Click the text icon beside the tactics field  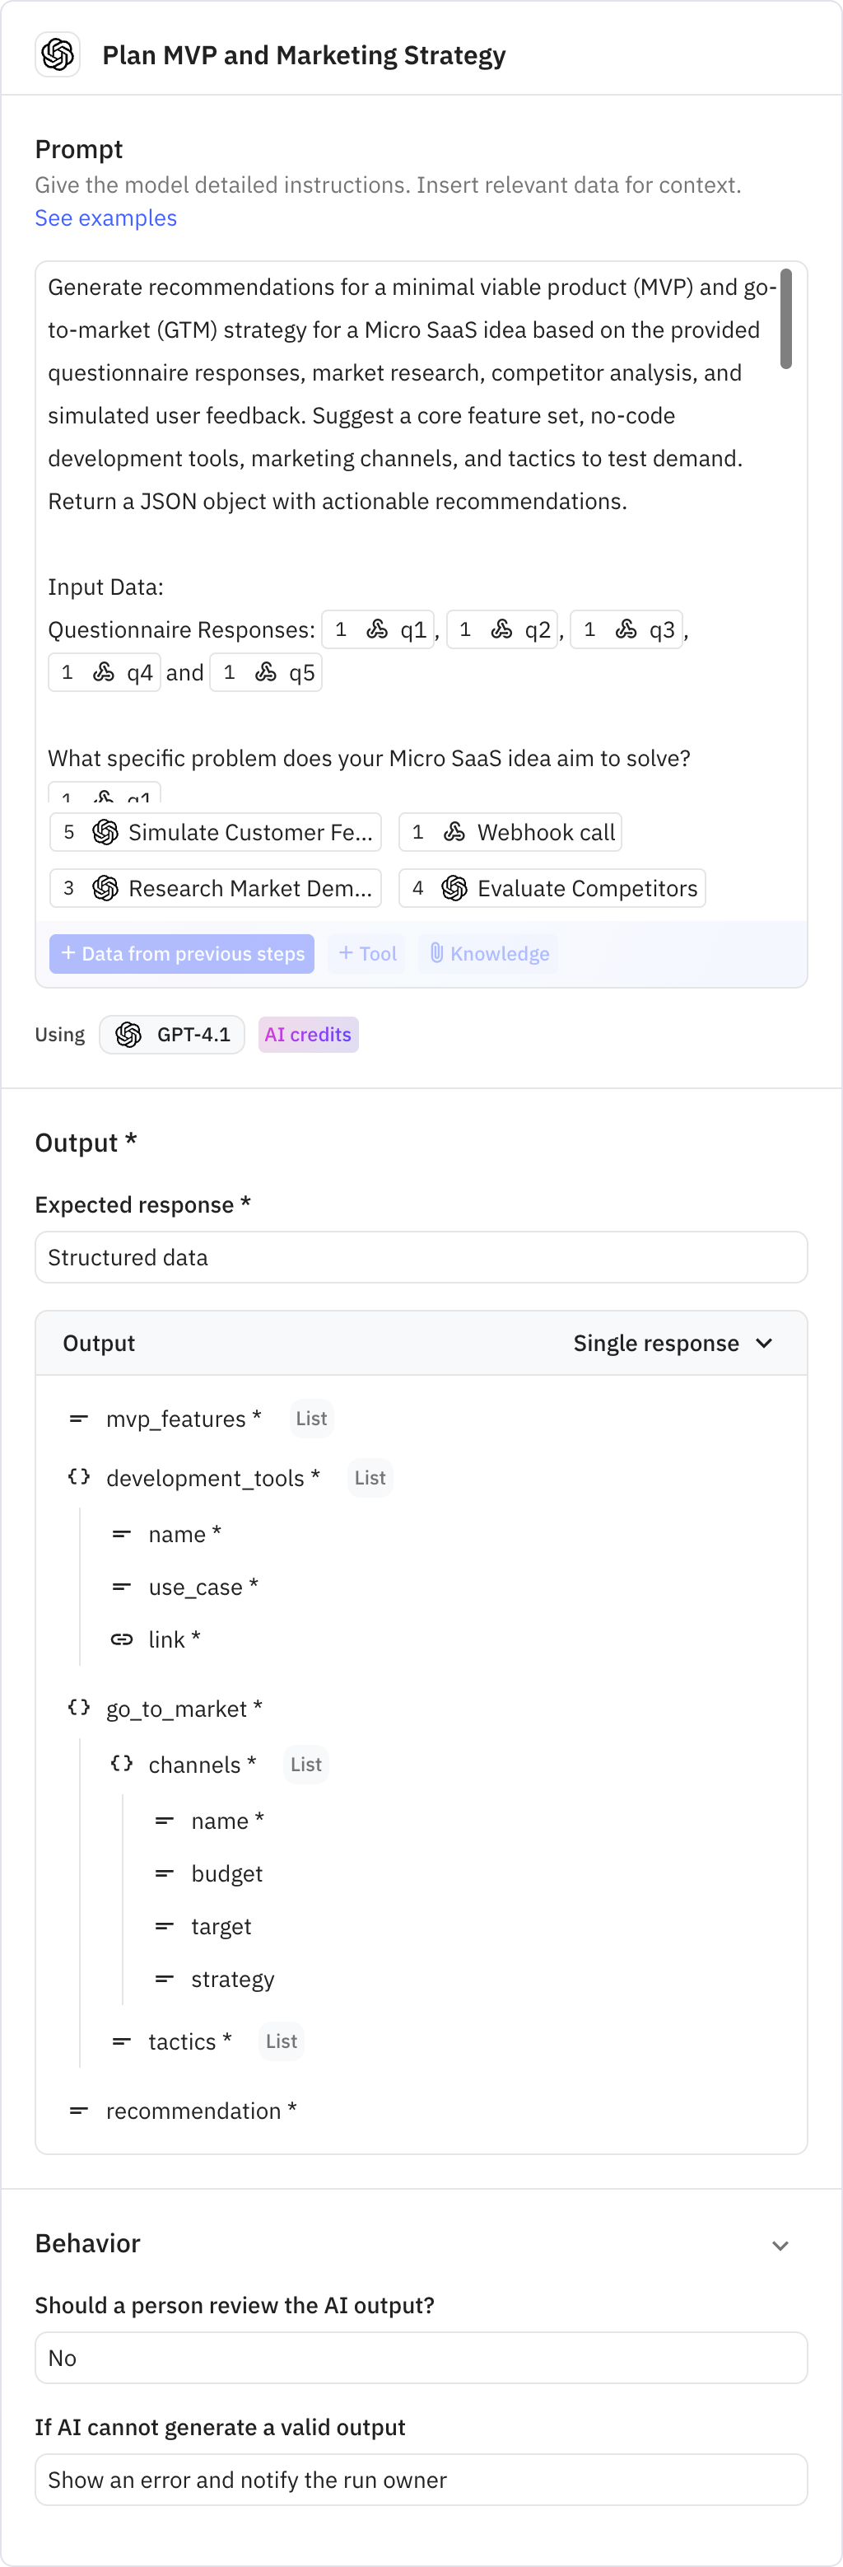click(x=121, y=2041)
